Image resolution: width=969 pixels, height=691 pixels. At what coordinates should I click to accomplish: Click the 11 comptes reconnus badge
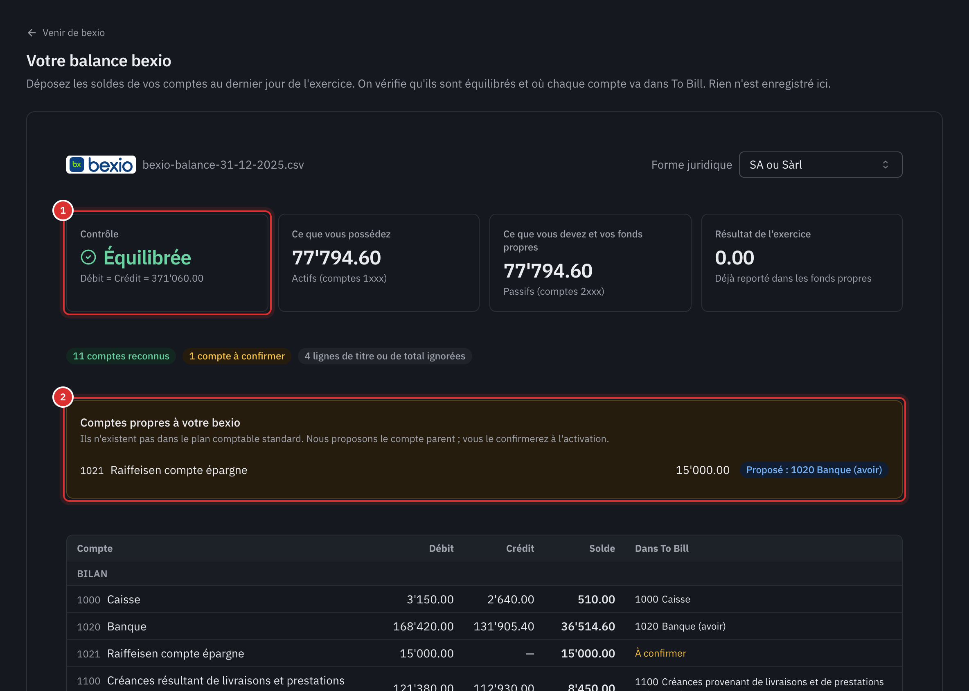click(x=121, y=356)
